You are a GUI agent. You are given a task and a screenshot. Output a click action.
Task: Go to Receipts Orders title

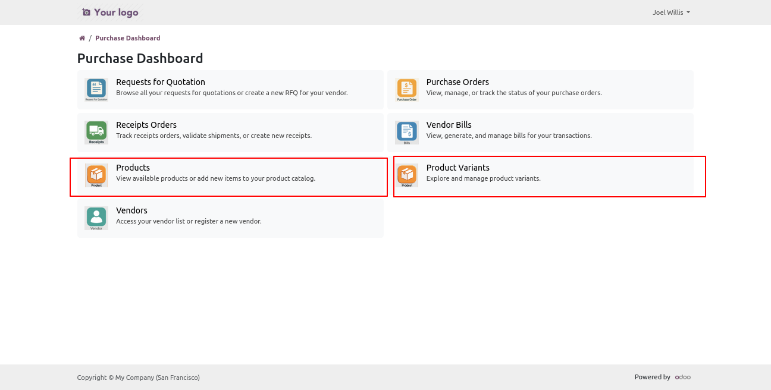pos(146,125)
